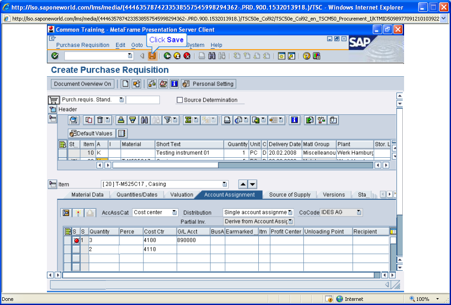Click the Document Overview On button
Viewport: 451px width, 305px height.
pyautogui.click(x=82, y=84)
